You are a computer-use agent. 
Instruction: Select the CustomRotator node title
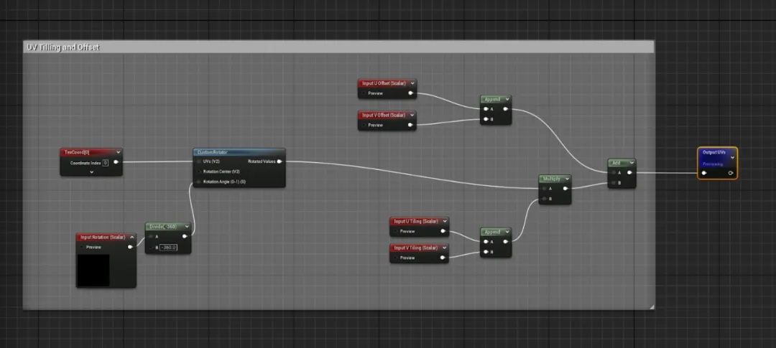(212, 152)
